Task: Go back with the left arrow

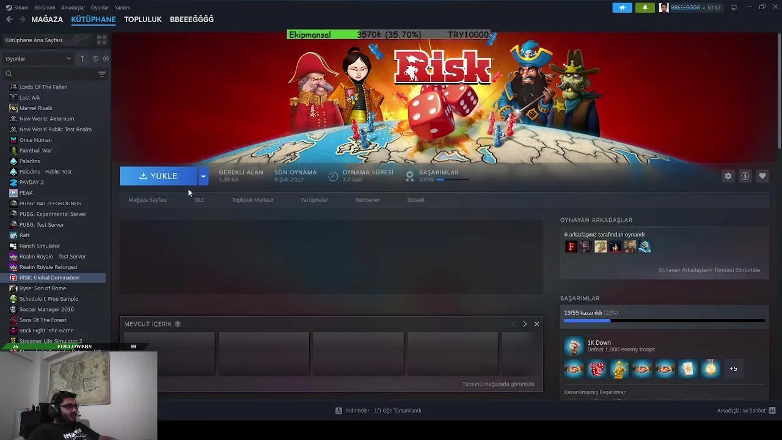Action: (x=9, y=19)
